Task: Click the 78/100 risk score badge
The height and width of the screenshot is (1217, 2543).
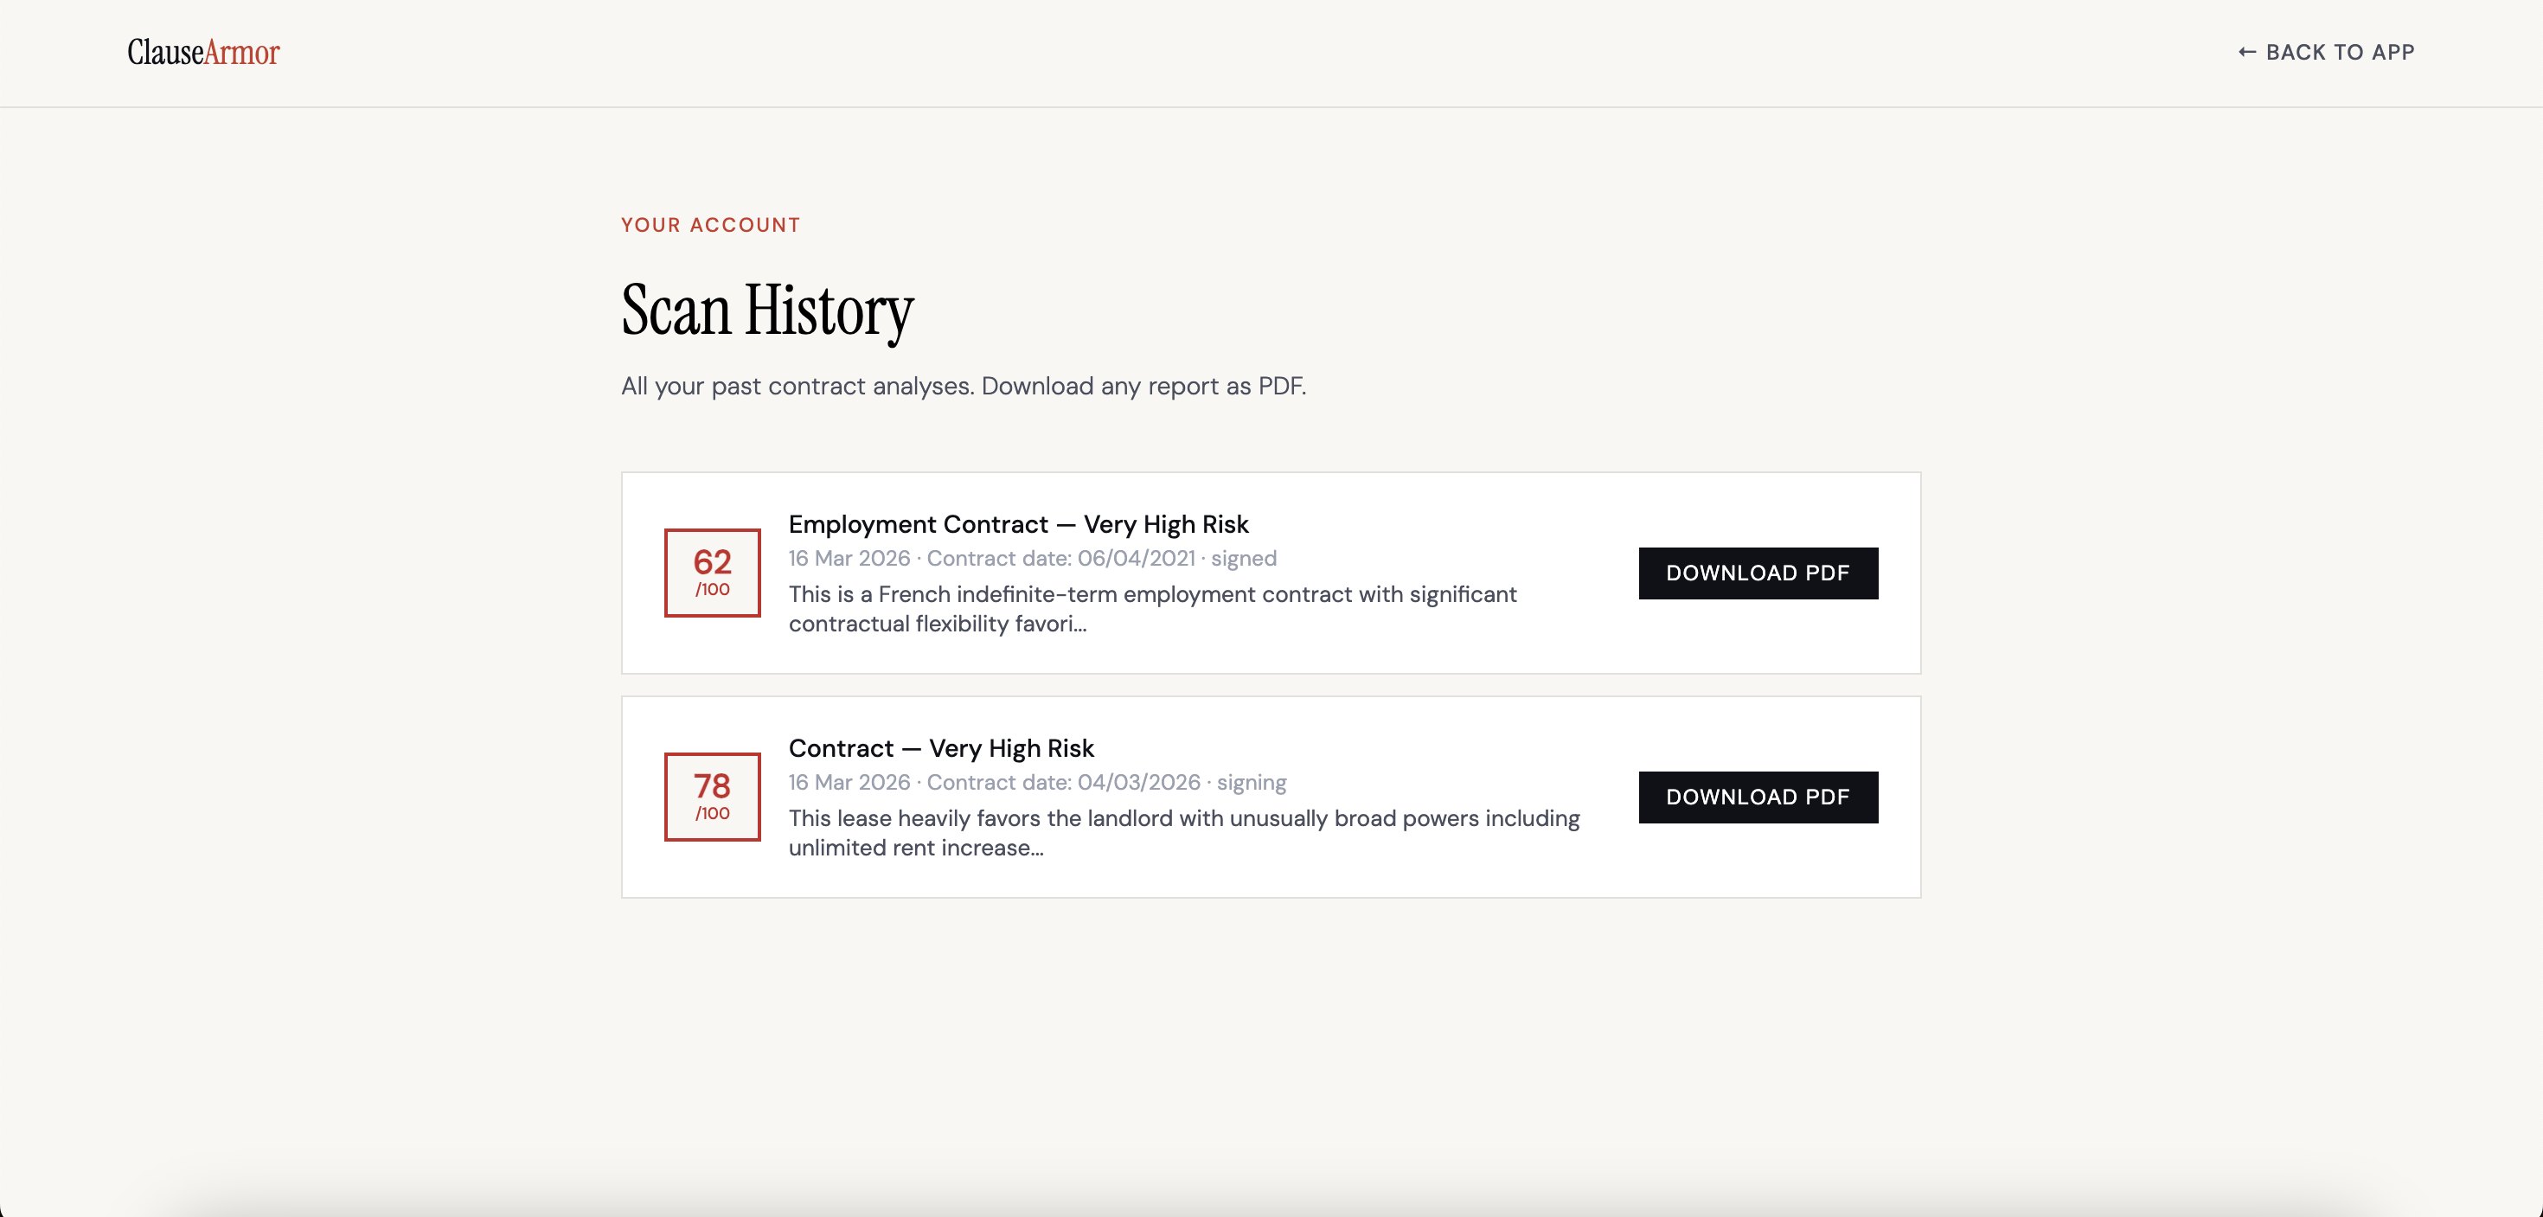Action: tap(712, 797)
